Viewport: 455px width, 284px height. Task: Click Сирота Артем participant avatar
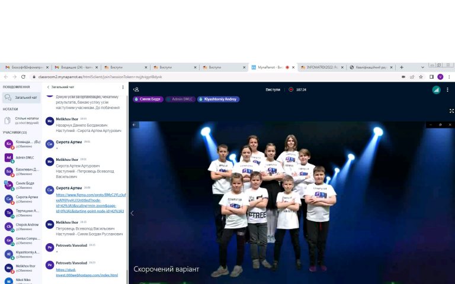point(9,199)
